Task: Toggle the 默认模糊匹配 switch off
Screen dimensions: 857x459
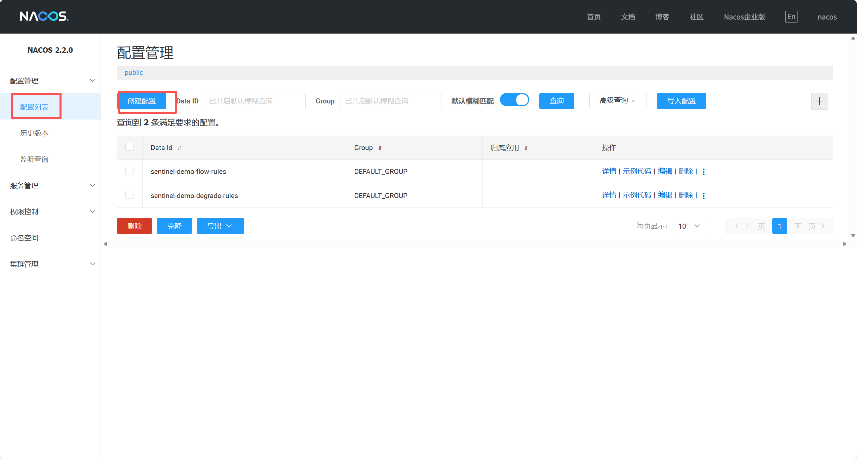Action: (514, 100)
